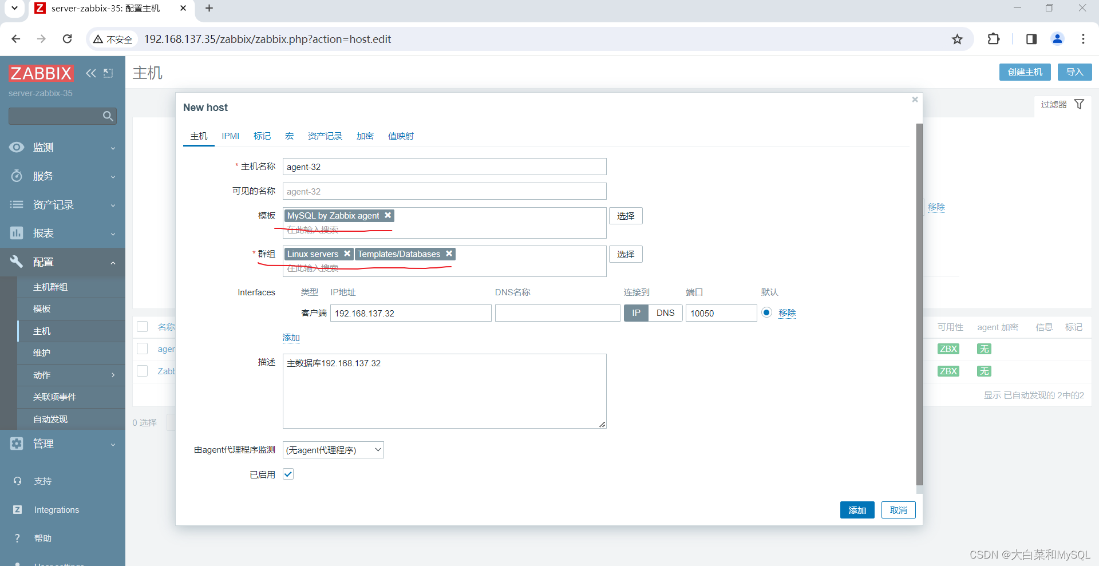This screenshot has width=1099, height=566.
Task: Close the New host dialog with X
Action: pyautogui.click(x=915, y=100)
